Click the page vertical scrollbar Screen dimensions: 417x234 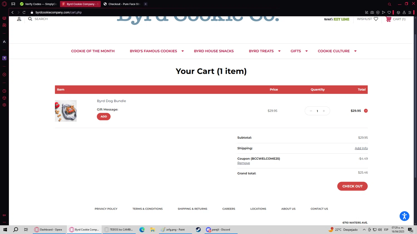pyautogui.click(x=415, y=105)
